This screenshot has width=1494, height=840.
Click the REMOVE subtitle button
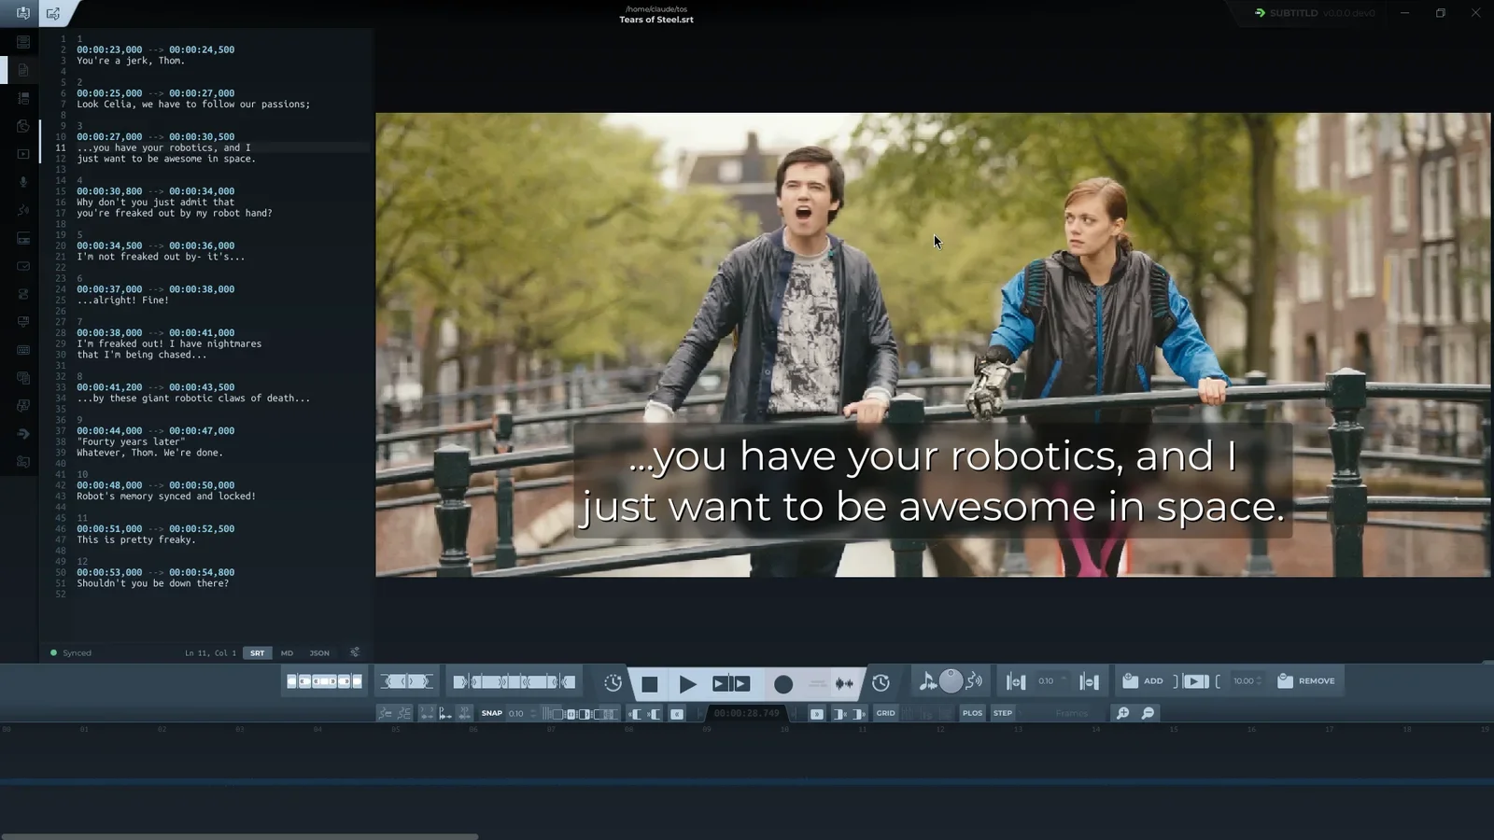click(1306, 681)
